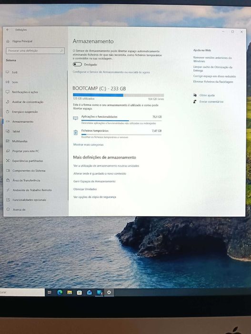Open Ver a utilização de armazenamento noutras unidades
Viewport: 251px width, 334px height.
point(106,166)
